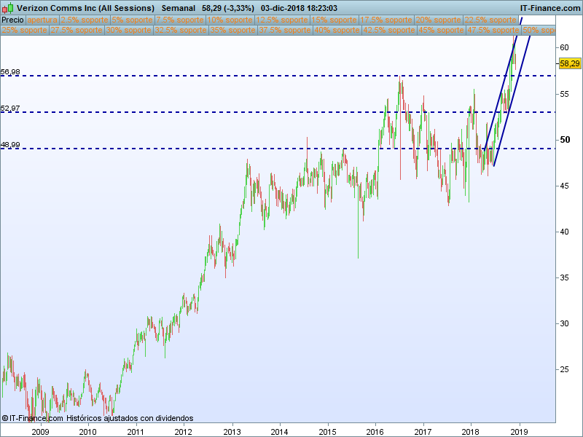Click the 5% soporte label
Viewport: 583px width, 437px height.
click(133, 20)
